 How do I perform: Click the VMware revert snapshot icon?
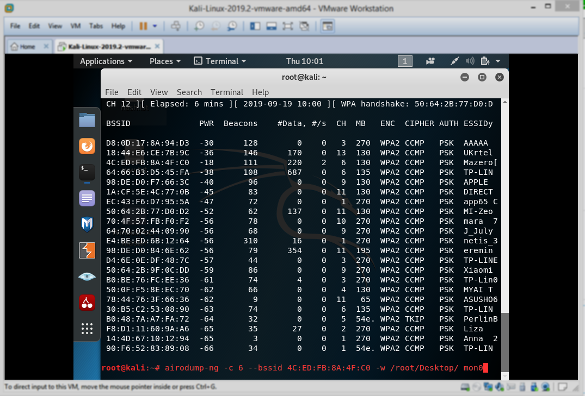[x=215, y=26]
